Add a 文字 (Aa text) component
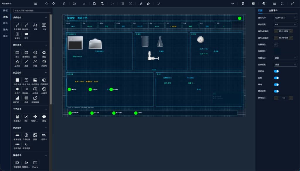The height and width of the screenshot is (171, 300). click(x=35, y=26)
